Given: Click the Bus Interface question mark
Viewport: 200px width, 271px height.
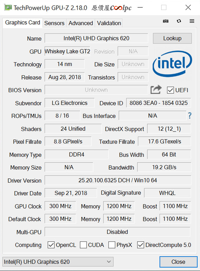Looking at the screenshot, I should pos(190,116).
